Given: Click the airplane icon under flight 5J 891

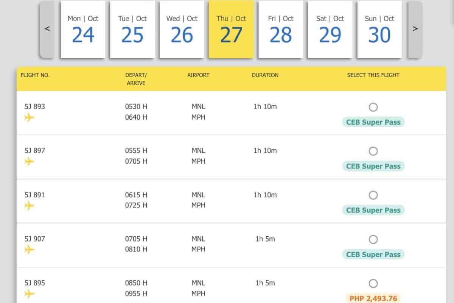Looking at the screenshot, I should point(29,206).
